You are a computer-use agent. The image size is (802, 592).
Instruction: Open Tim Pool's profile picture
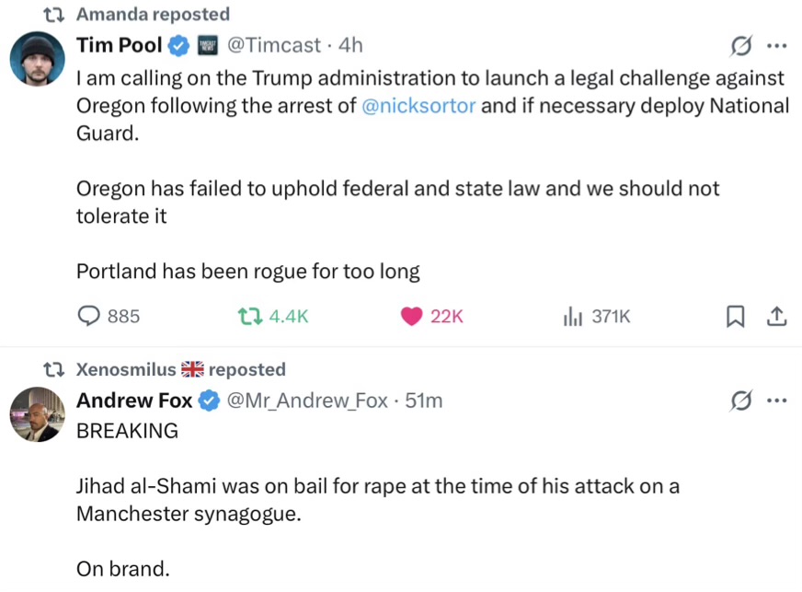coord(37,58)
